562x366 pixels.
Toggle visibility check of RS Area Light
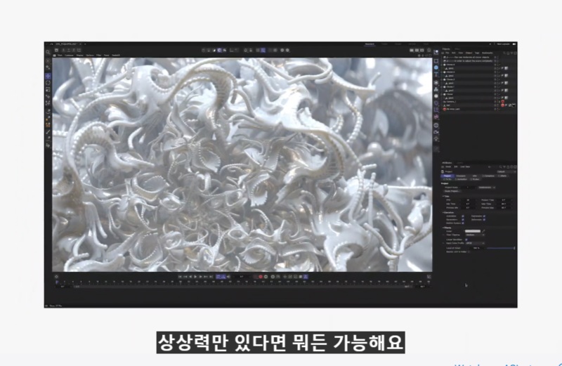click(499, 109)
